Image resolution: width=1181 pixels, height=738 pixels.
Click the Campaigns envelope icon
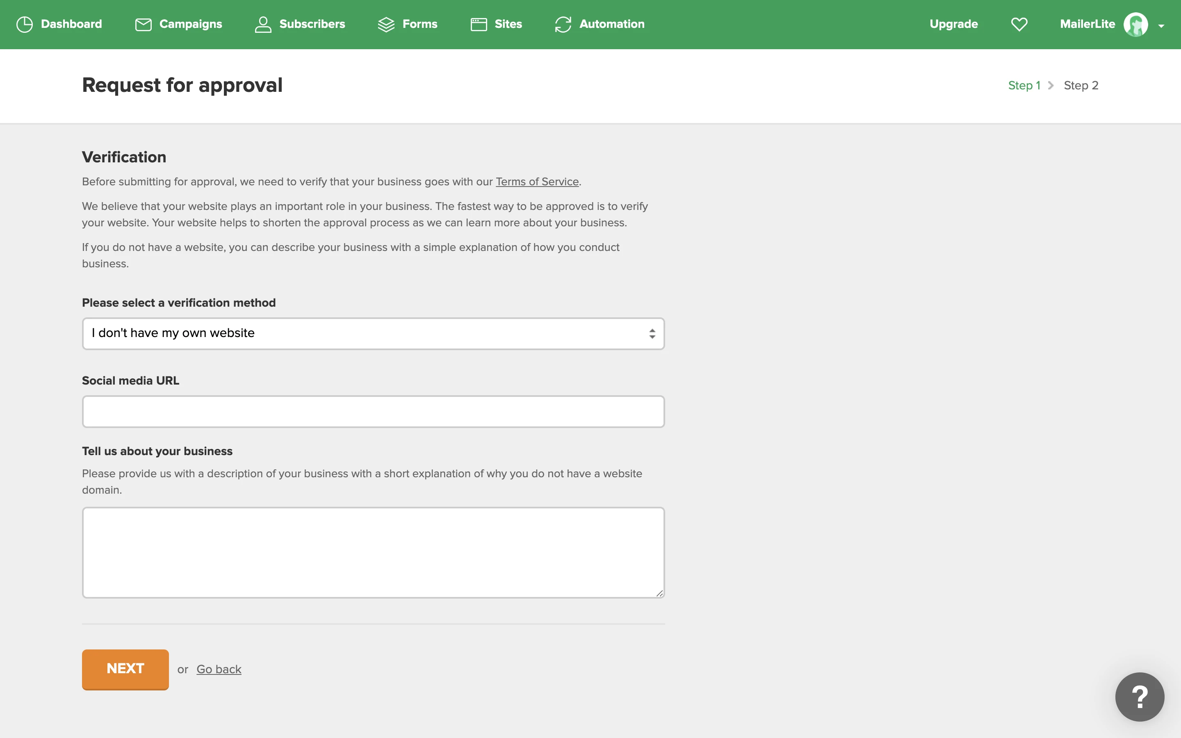pyautogui.click(x=143, y=25)
